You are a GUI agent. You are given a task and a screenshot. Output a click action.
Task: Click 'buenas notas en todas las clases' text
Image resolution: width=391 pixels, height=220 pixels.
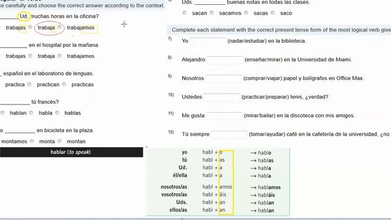[x=268, y=2]
